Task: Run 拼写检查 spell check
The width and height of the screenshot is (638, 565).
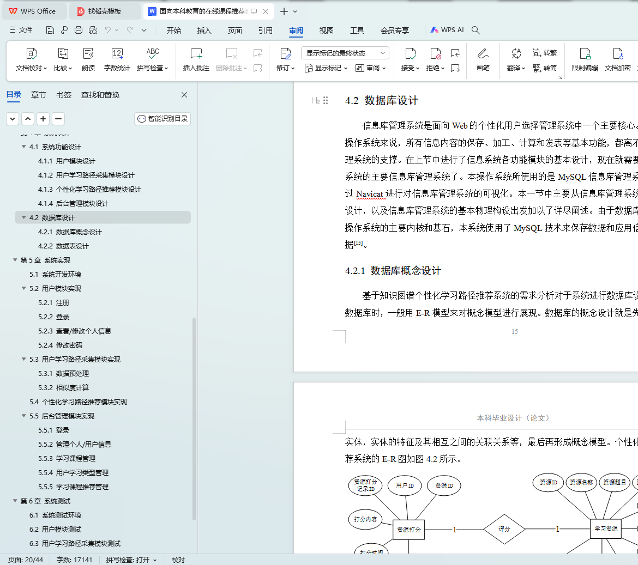Action: (153, 59)
